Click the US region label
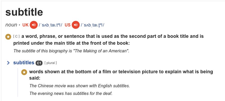This screenshot has width=225, height=101. pyautogui.click(x=67, y=25)
